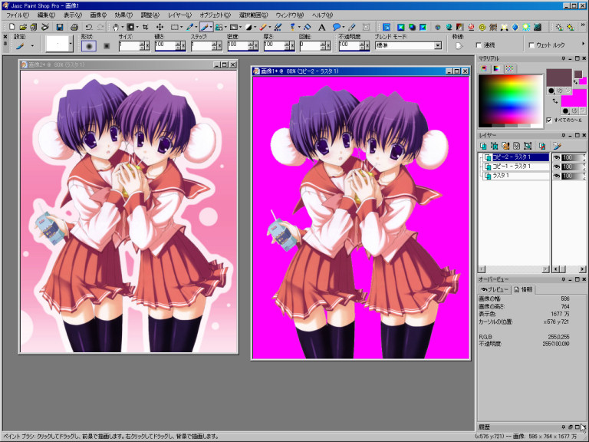589x442 pixels.
Task: Select the Eraser tool
Action: [263, 27]
